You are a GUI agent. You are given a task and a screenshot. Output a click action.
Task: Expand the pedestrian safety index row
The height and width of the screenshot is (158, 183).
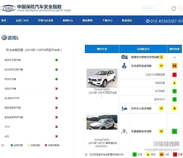pos(161,108)
